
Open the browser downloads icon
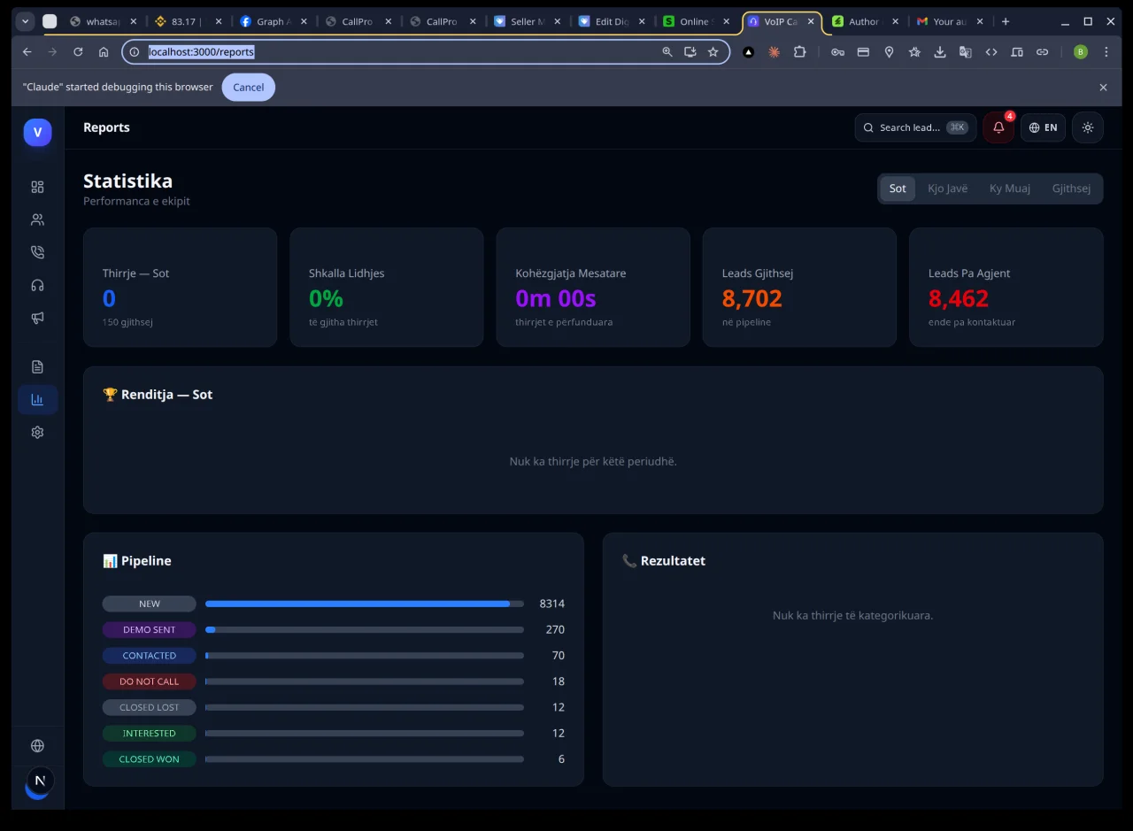(x=940, y=52)
